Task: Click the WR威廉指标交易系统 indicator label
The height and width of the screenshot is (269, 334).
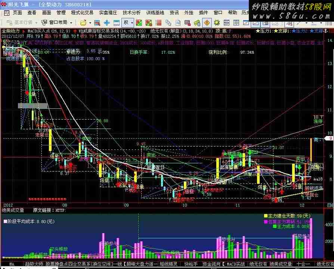Action: [x=112, y=31]
